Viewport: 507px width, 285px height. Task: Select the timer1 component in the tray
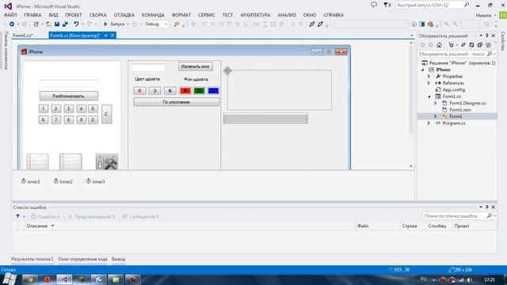[31, 181]
